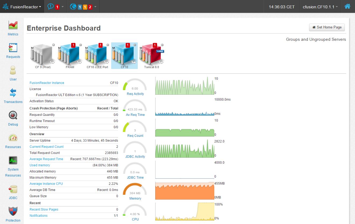Open the Notifications link in Recent
Screen dimensions: 355x224
38,216
